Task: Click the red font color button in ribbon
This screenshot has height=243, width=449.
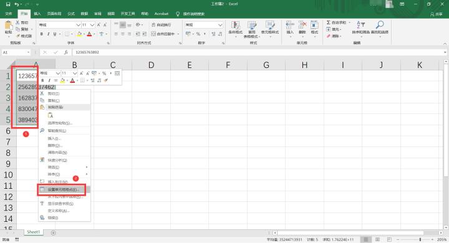Action: pos(89,34)
